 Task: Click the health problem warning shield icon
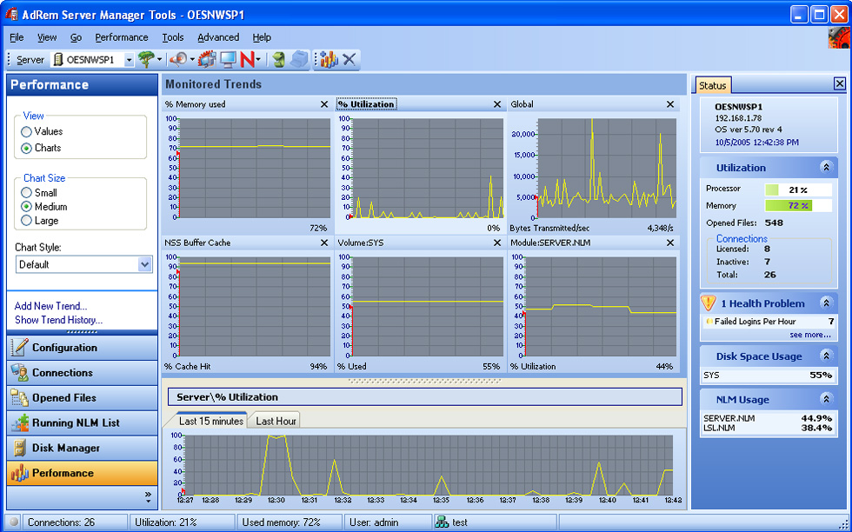click(x=708, y=303)
